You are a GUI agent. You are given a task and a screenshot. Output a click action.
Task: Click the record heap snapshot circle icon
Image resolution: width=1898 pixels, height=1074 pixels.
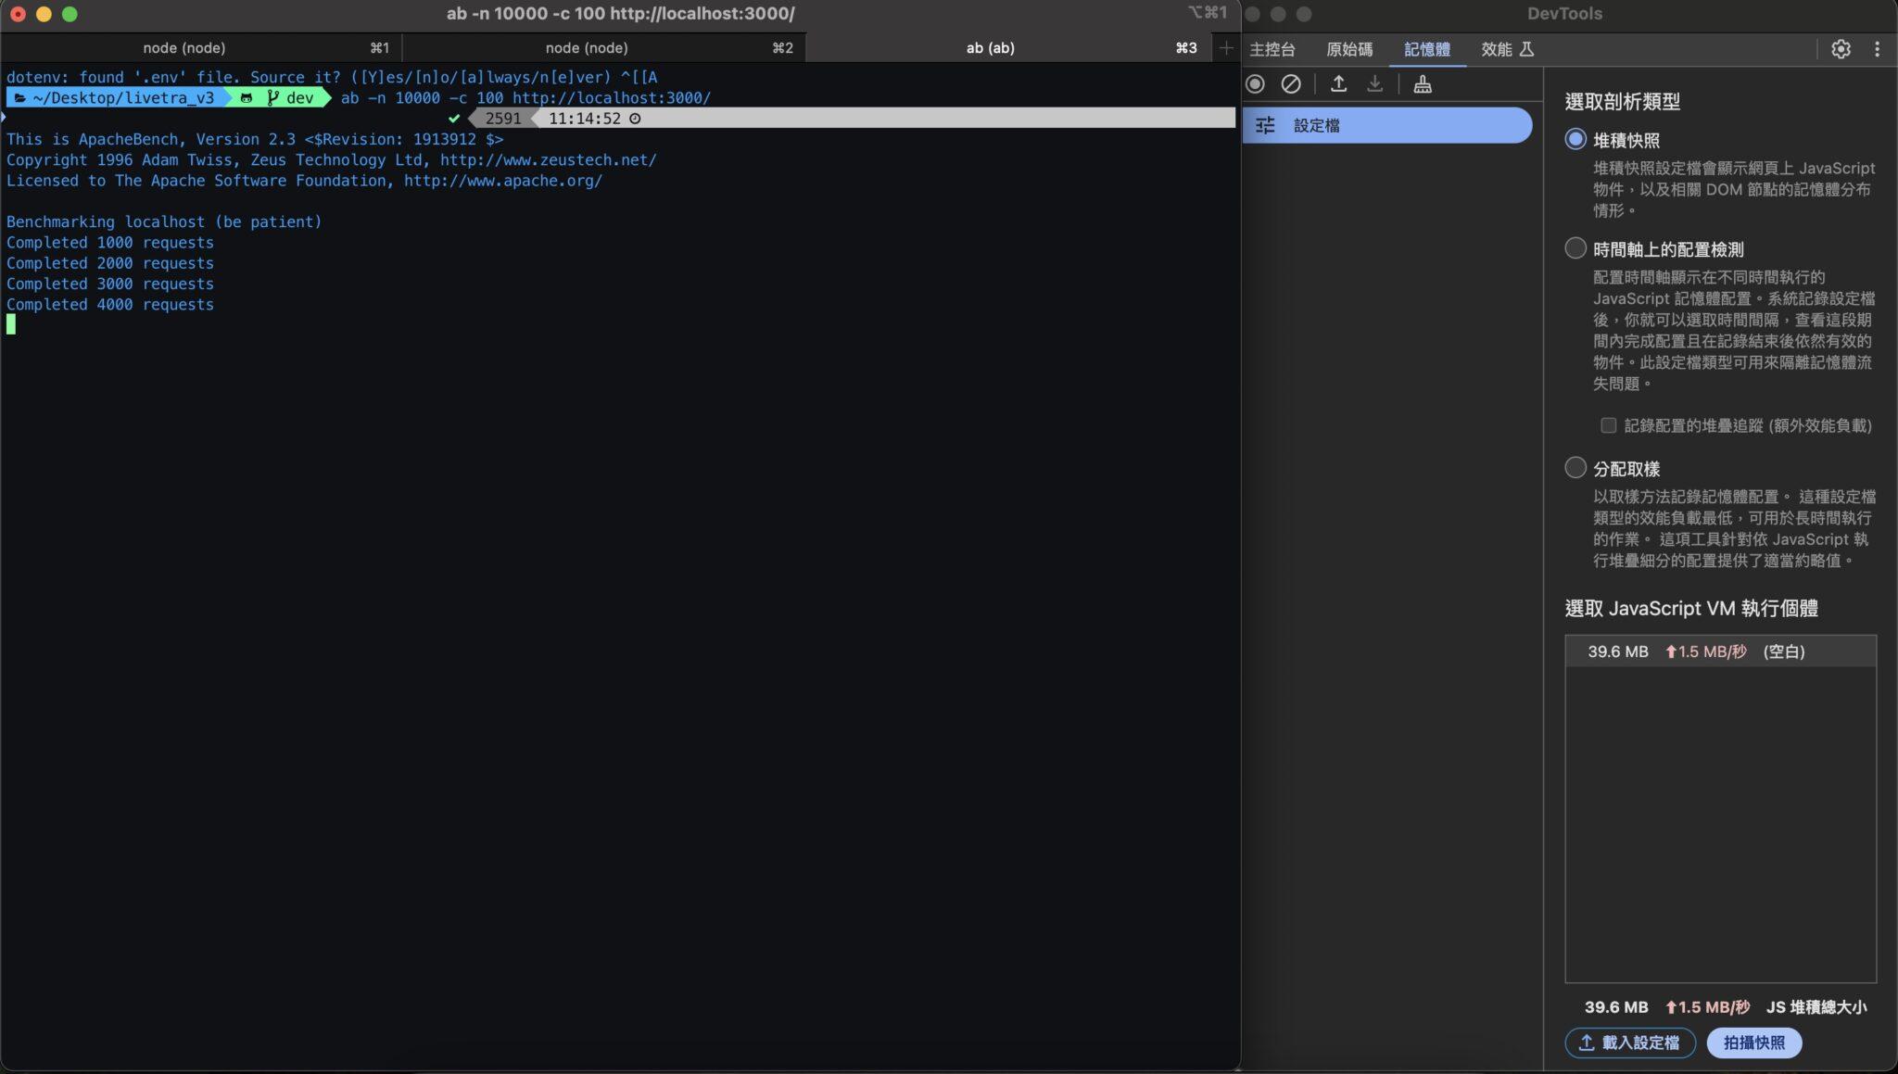1255,84
